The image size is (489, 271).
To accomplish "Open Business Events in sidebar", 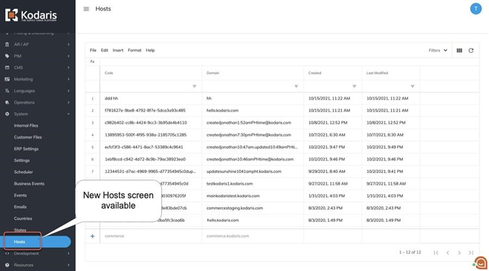I will (29, 184).
